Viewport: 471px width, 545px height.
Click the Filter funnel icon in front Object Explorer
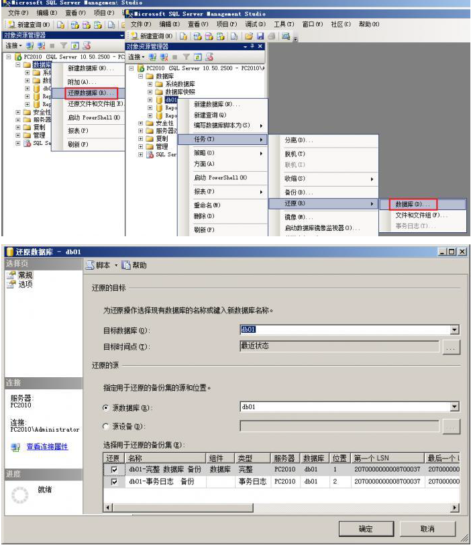coord(187,57)
